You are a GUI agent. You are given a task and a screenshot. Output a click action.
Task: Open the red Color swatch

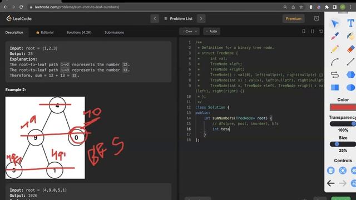343,107
